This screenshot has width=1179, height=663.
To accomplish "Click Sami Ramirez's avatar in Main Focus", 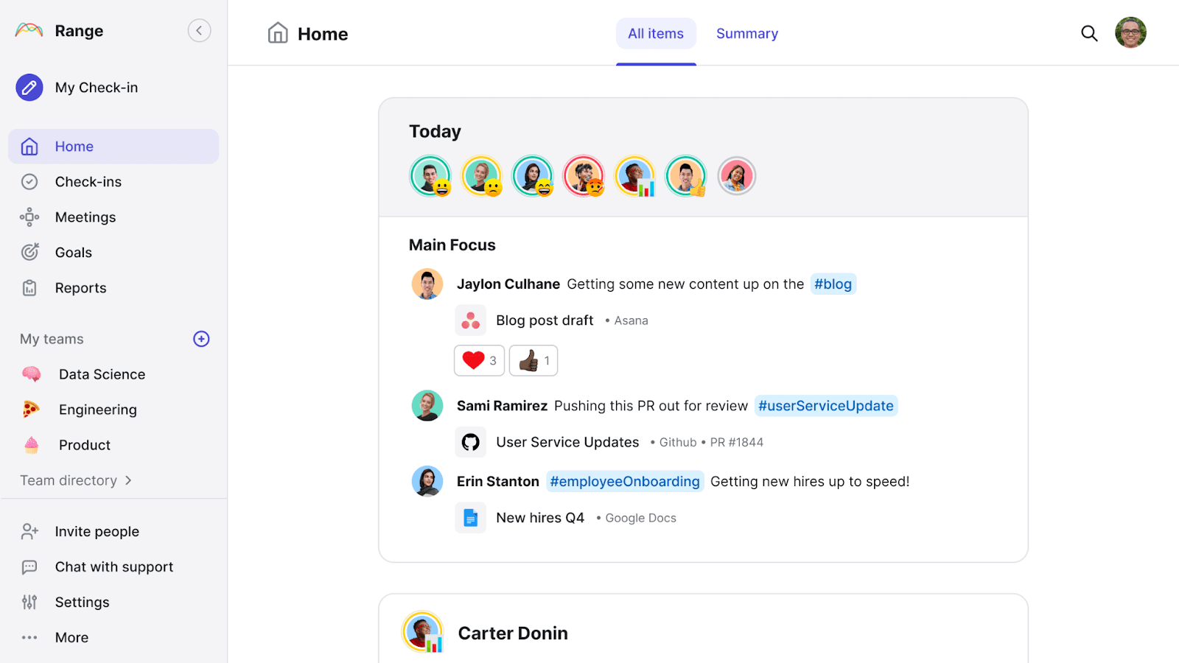I will click(427, 406).
